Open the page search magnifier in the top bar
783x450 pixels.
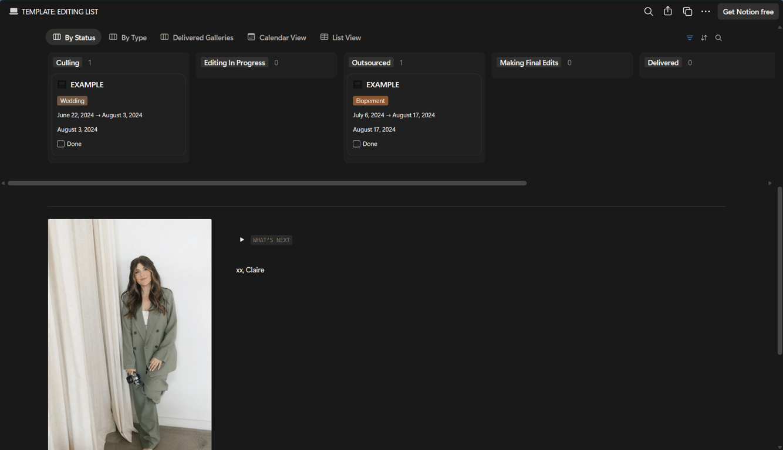[649, 12]
